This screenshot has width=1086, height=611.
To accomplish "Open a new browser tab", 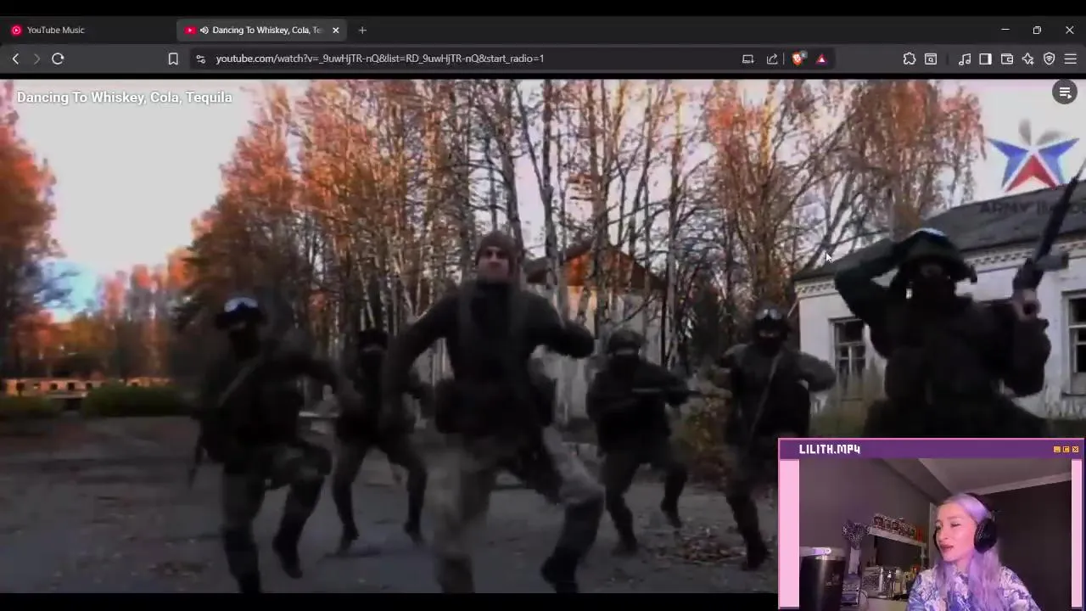I will point(362,30).
